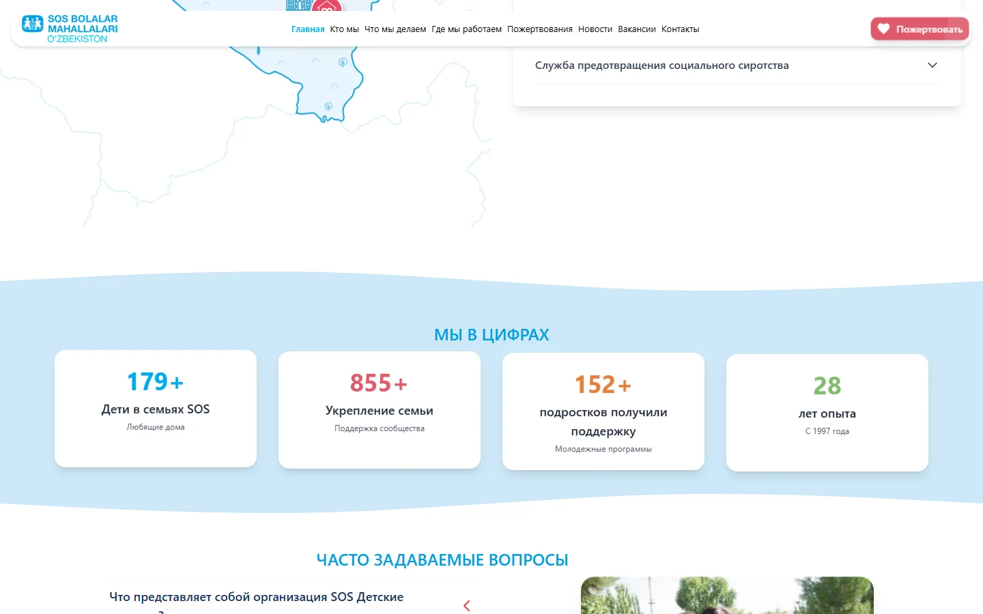Click the 152+ statistic number

(x=603, y=384)
